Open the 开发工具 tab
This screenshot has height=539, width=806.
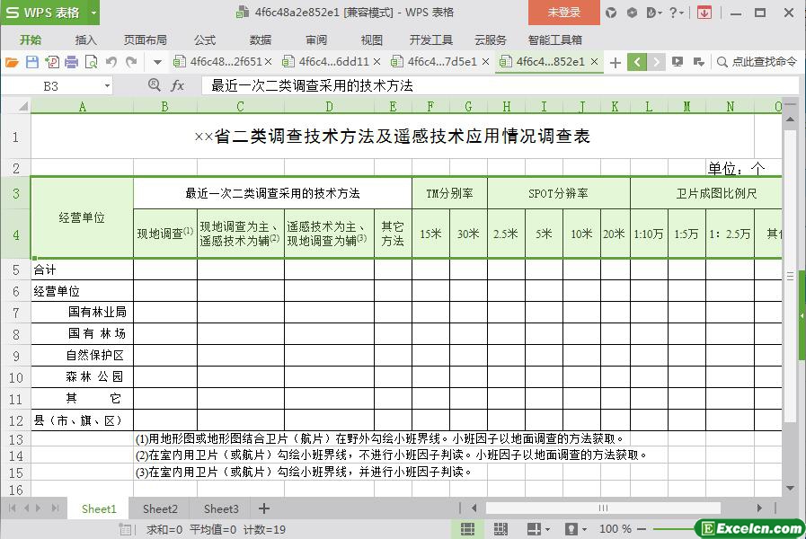430,40
